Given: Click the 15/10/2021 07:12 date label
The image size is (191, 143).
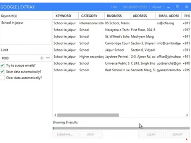Looking at the screenshot, I should pos(135,7).
